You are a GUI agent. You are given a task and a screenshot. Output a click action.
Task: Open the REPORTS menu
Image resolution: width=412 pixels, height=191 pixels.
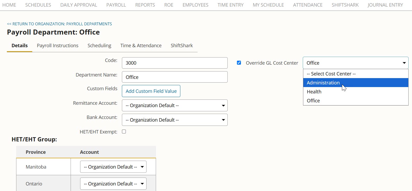(x=145, y=5)
